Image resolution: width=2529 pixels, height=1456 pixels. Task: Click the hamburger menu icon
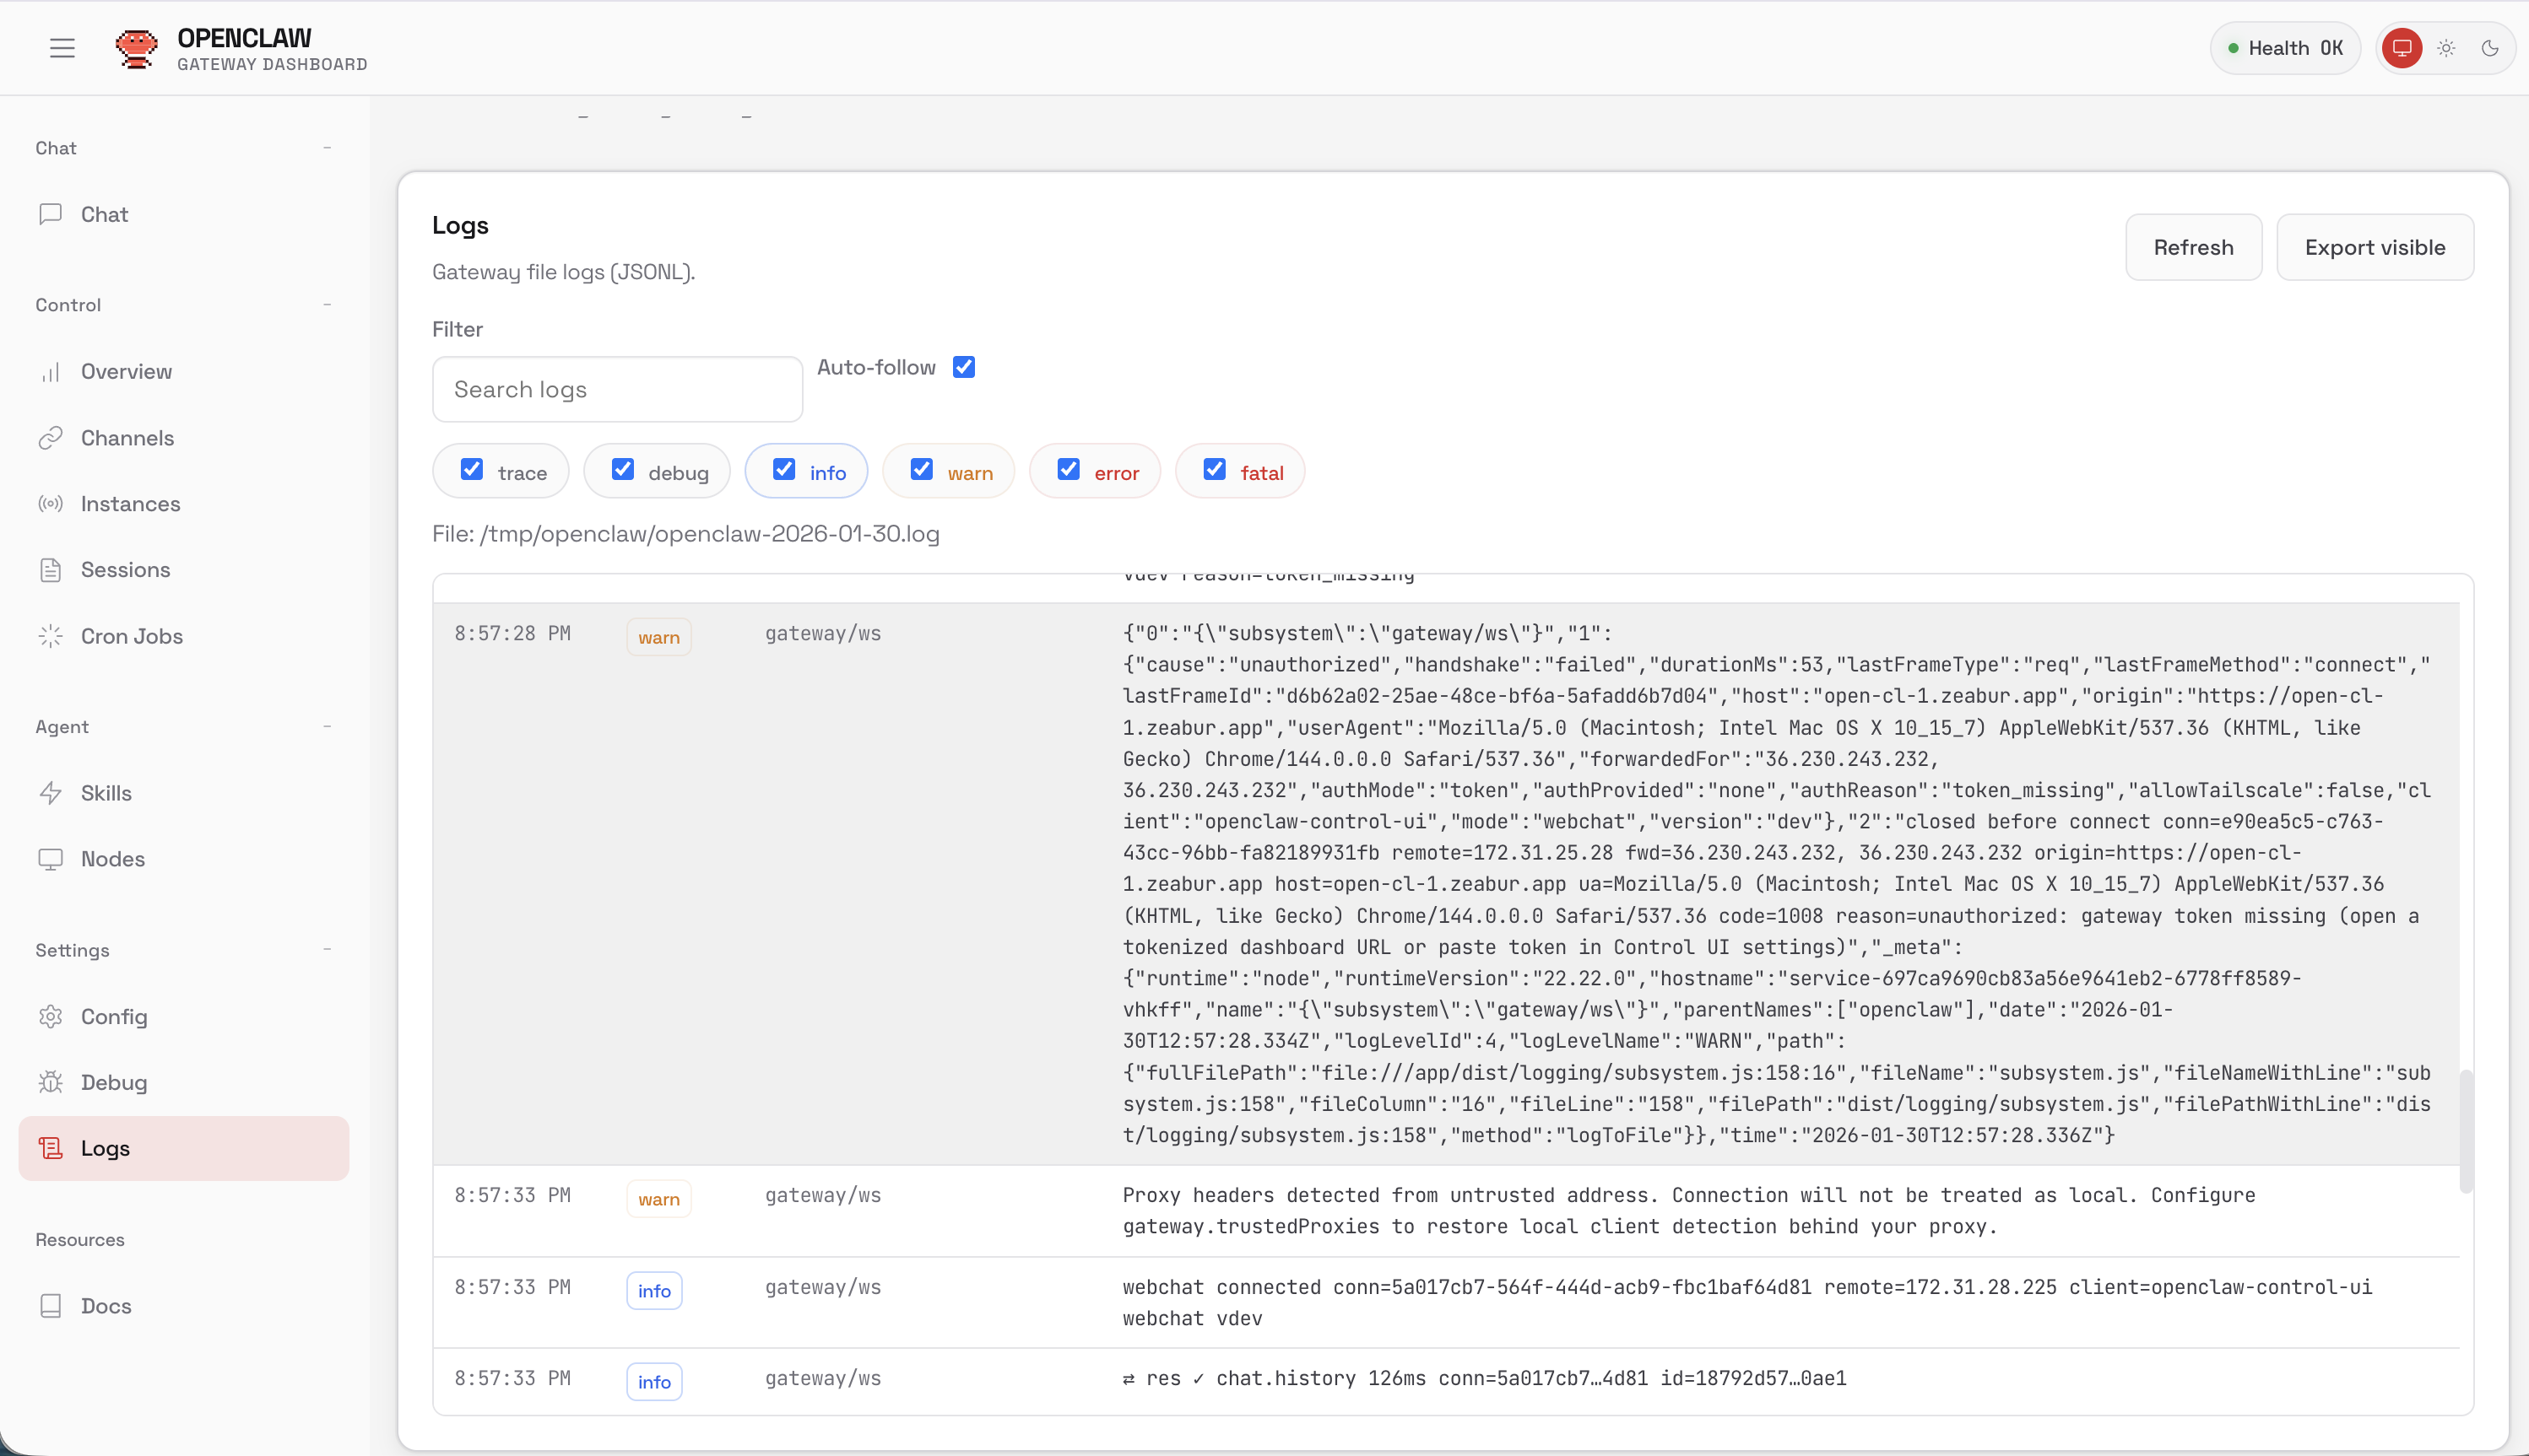62,48
